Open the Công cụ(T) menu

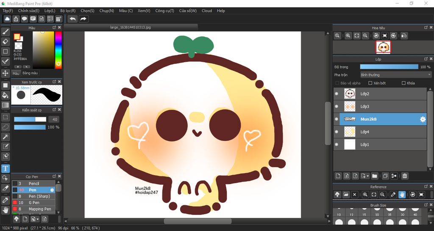click(165, 11)
